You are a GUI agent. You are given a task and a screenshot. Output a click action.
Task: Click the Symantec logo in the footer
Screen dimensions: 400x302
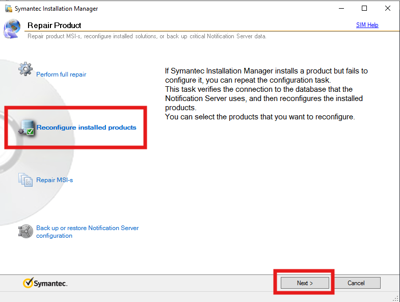click(45, 283)
